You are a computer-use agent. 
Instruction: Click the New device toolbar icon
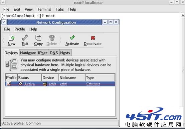[x=12, y=38]
